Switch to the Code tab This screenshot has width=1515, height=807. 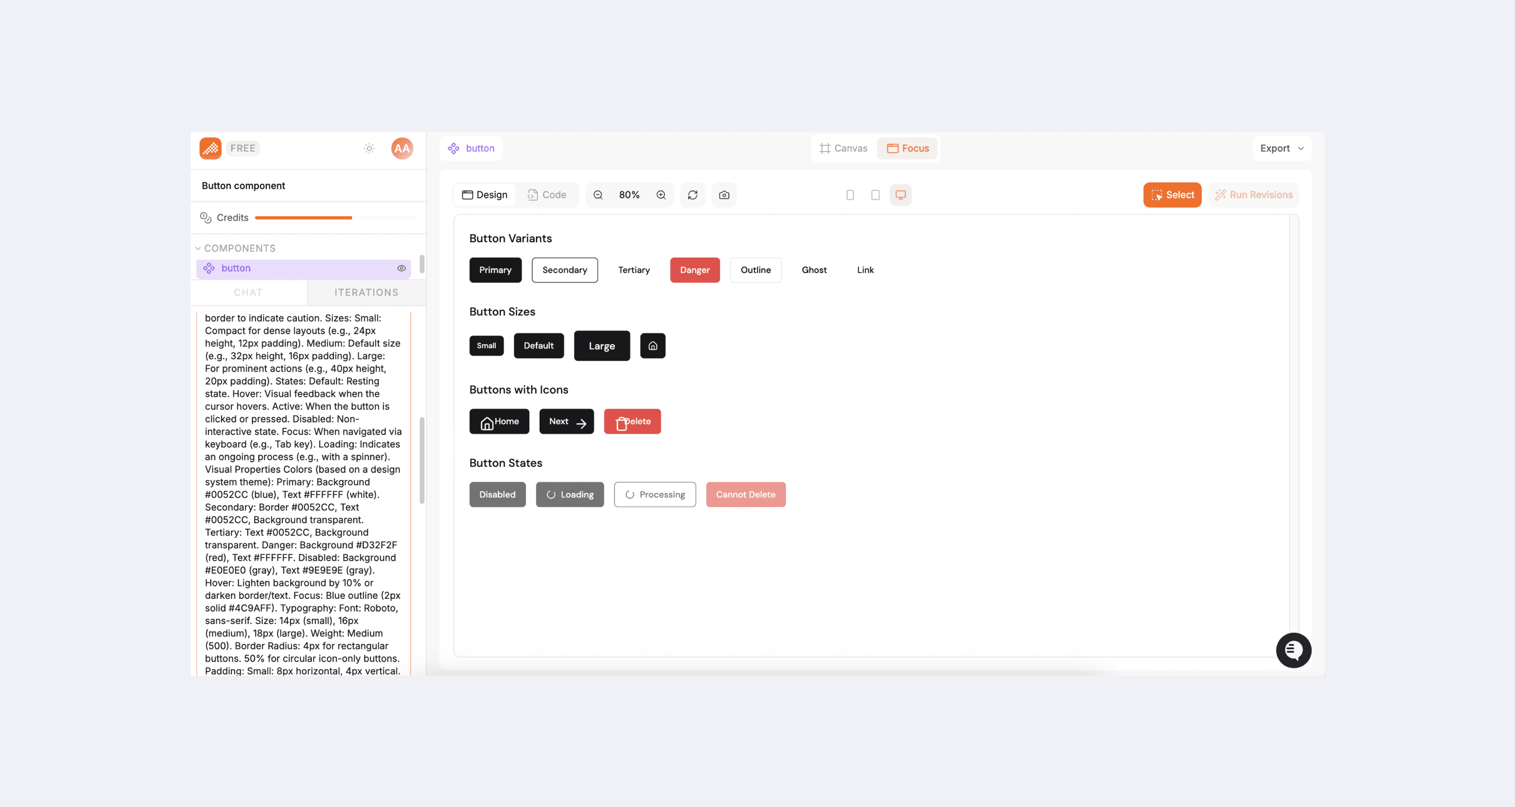tap(547, 195)
